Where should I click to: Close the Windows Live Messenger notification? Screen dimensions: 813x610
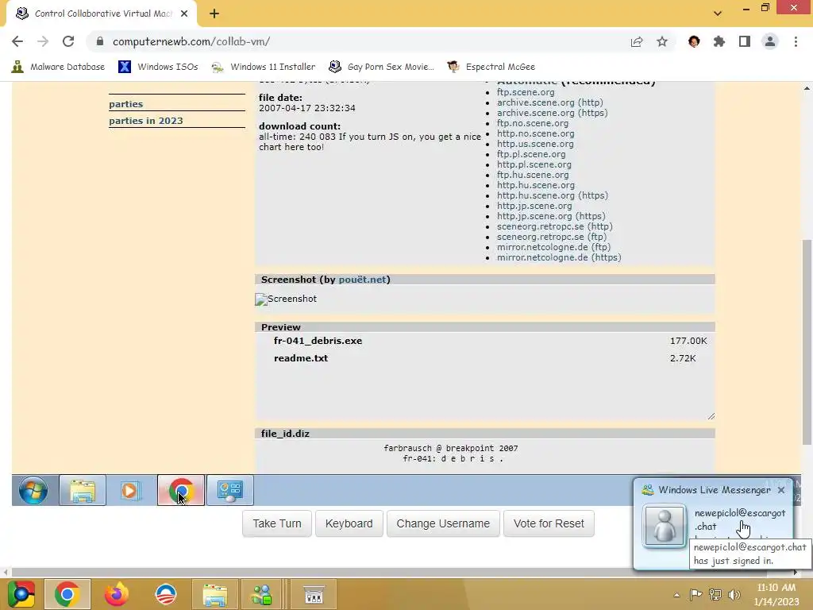coord(781,489)
